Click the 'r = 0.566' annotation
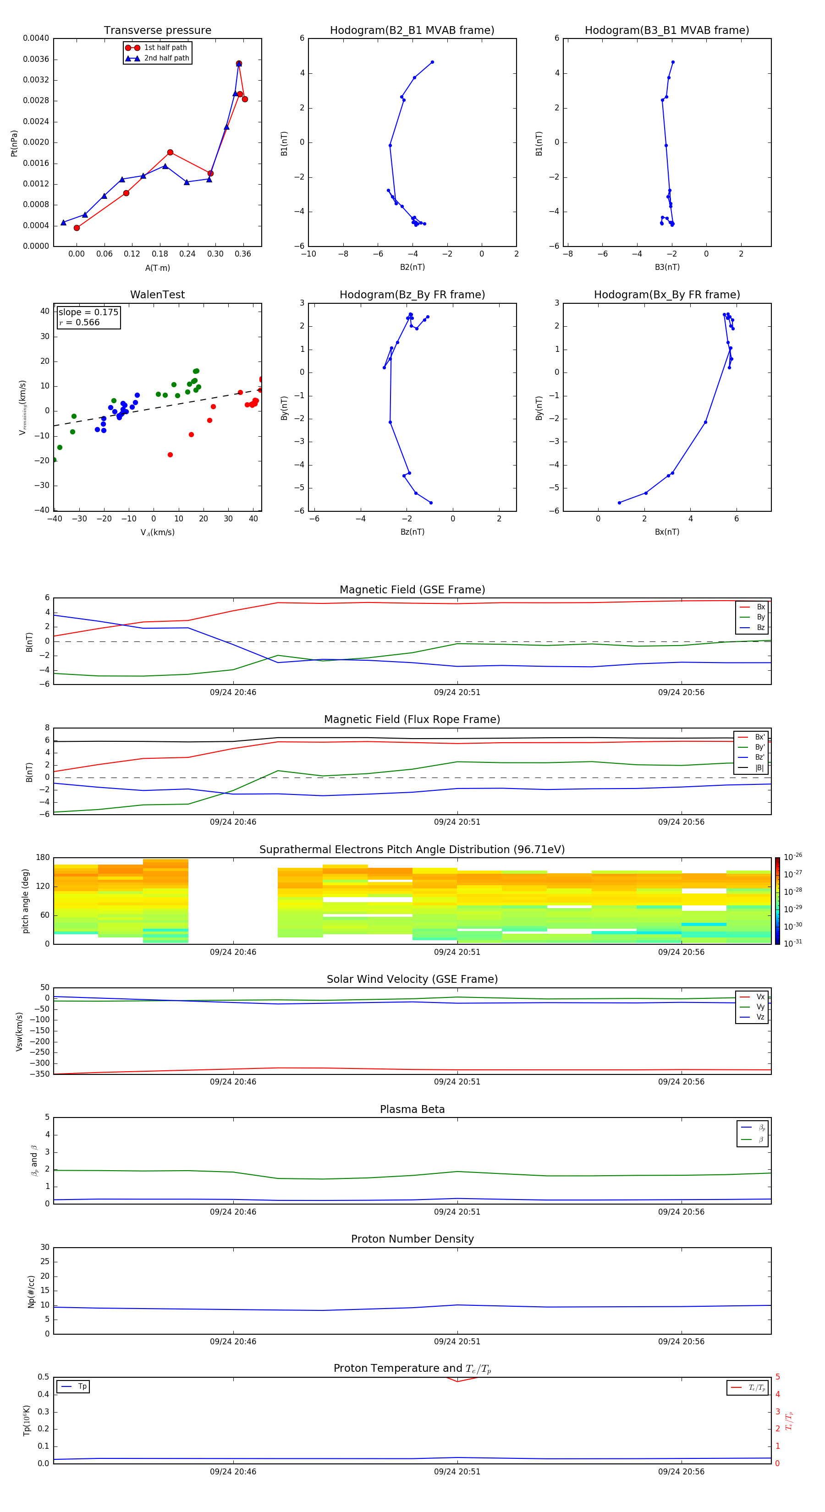 pos(79,322)
